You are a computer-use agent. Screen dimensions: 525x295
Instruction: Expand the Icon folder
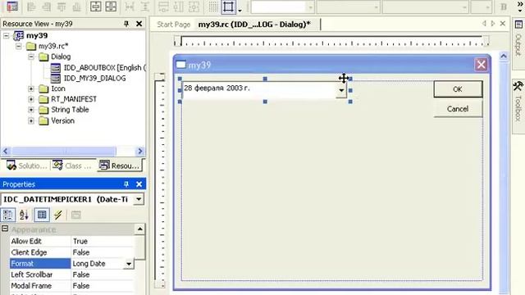point(31,88)
